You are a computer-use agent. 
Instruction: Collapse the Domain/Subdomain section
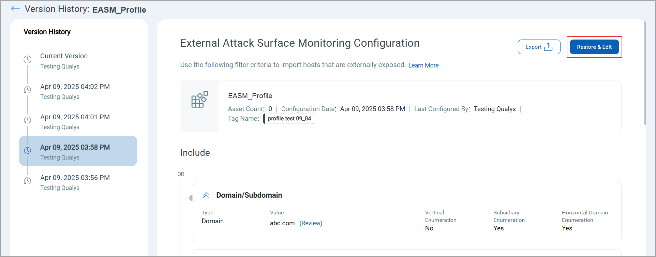[x=206, y=195]
